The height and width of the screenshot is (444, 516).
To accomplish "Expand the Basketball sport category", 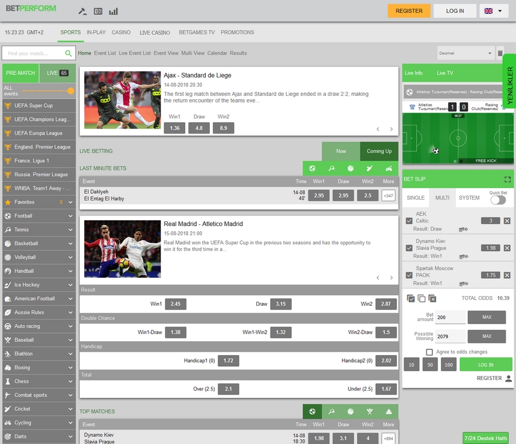I will [39, 244].
